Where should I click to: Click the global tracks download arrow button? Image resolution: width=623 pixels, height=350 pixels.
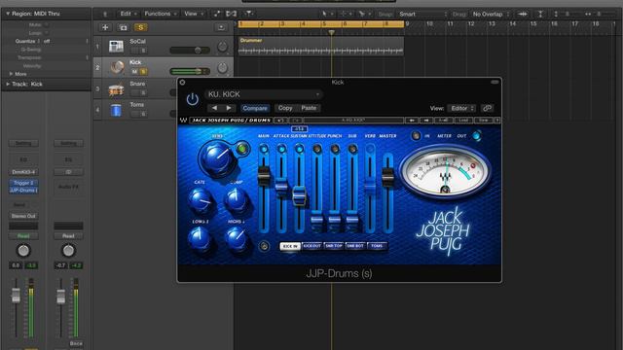coord(221,27)
